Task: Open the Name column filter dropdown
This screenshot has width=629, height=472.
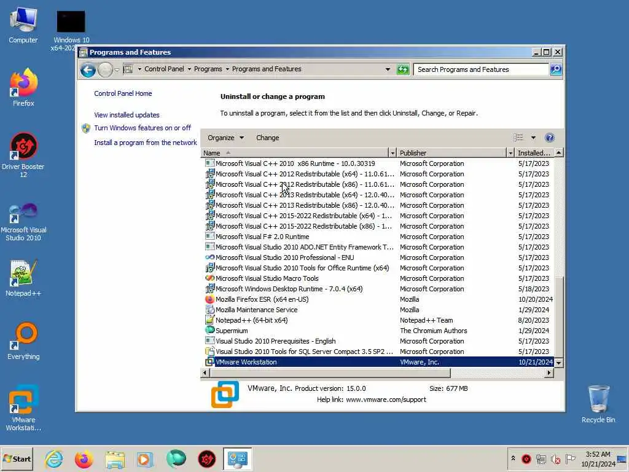Action: click(393, 153)
